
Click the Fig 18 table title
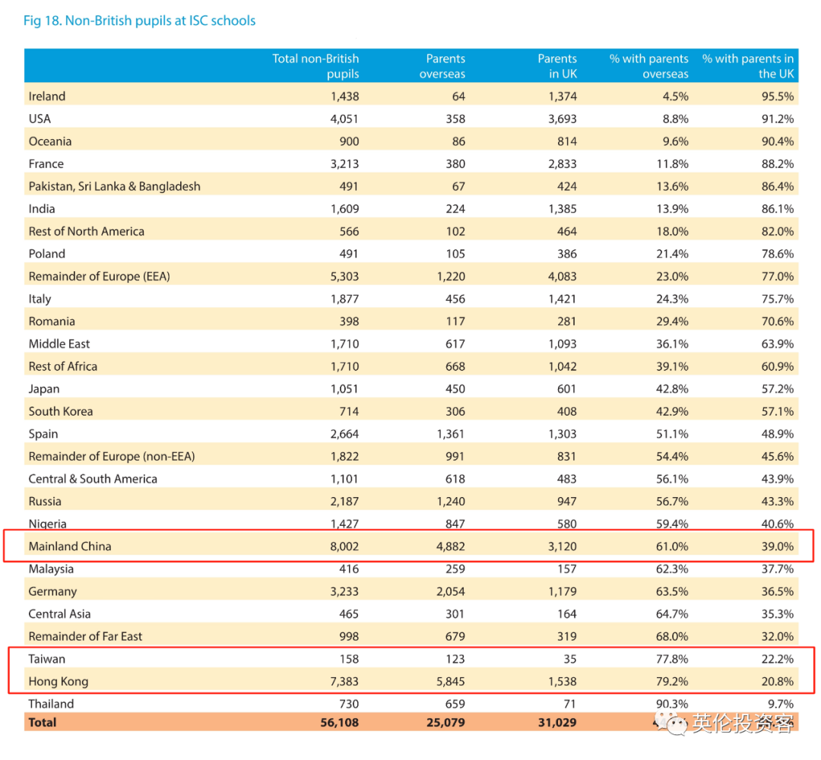pos(139,21)
